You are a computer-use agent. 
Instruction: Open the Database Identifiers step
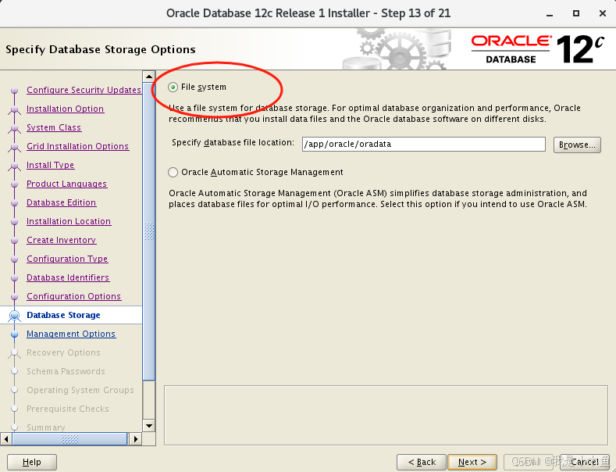coord(68,277)
